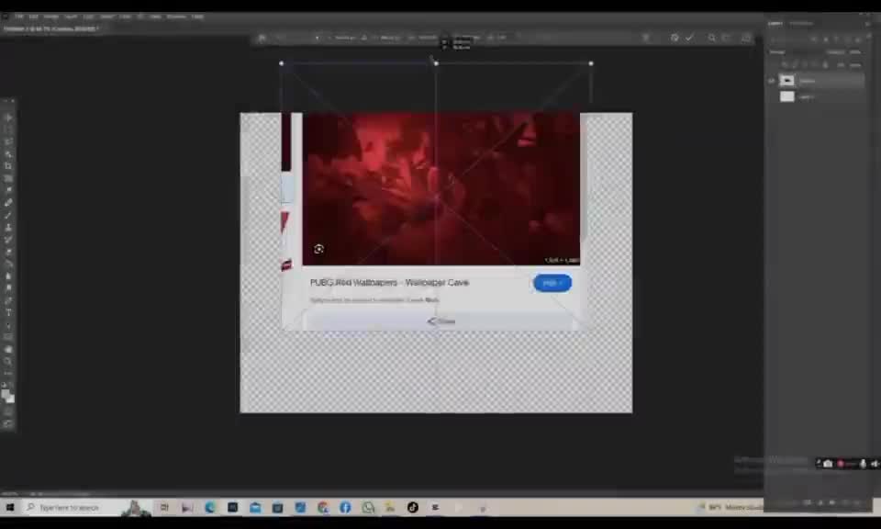Select the Move tool in the toolbar
881x529 pixels.
(x=8, y=118)
